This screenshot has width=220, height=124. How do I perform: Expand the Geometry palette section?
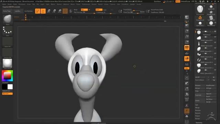click(199, 123)
